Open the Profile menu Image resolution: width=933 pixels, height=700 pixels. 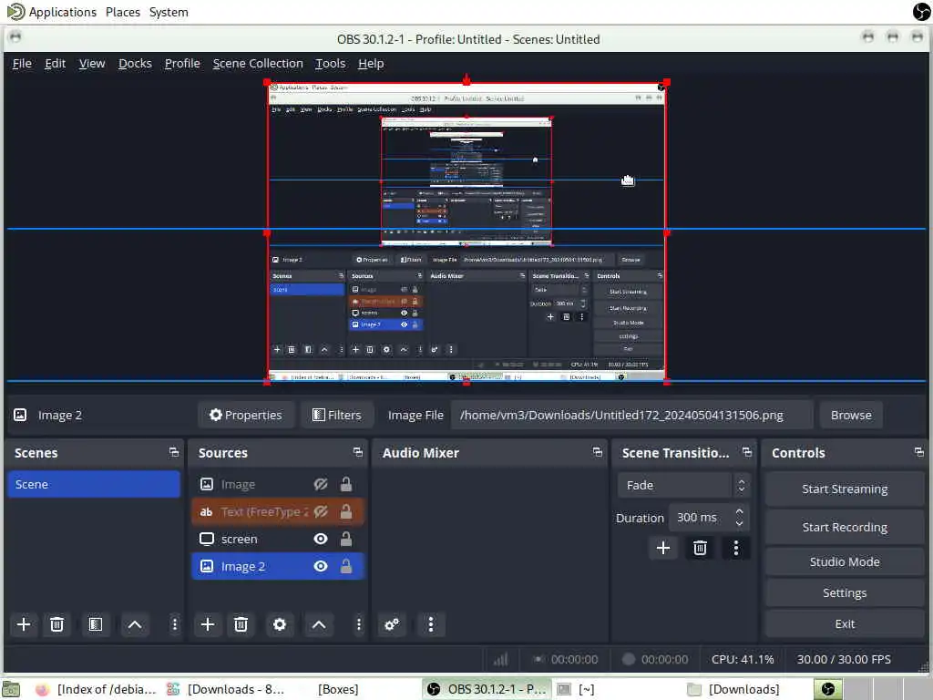click(x=182, y=64)
